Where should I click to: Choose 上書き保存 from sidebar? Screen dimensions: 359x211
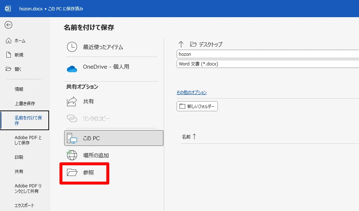click(x=24, y=104)
